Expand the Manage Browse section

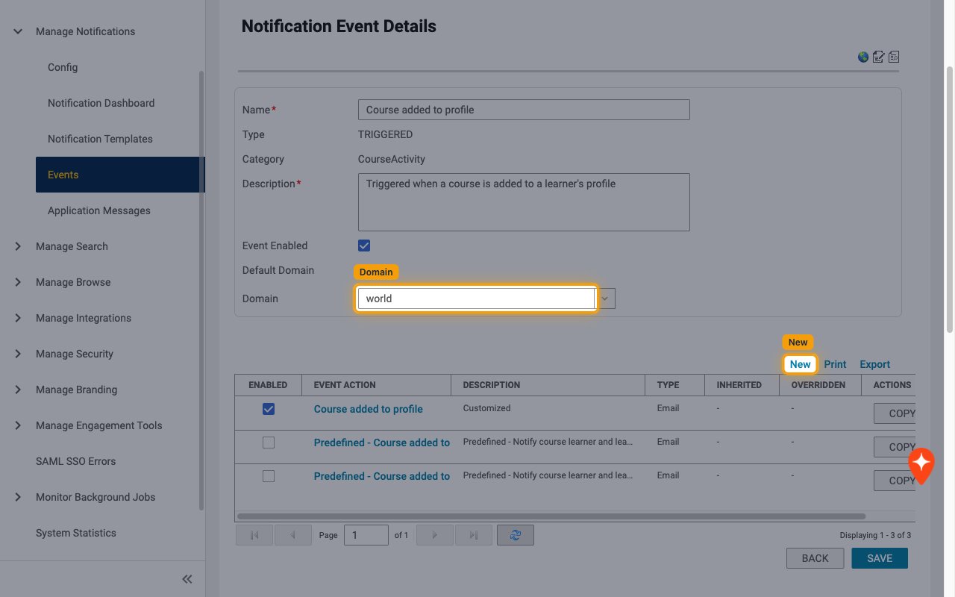point(18,282)
